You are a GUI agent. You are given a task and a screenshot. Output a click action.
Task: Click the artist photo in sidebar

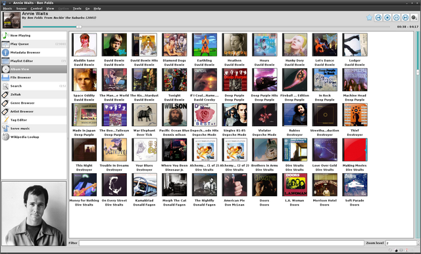34,213
